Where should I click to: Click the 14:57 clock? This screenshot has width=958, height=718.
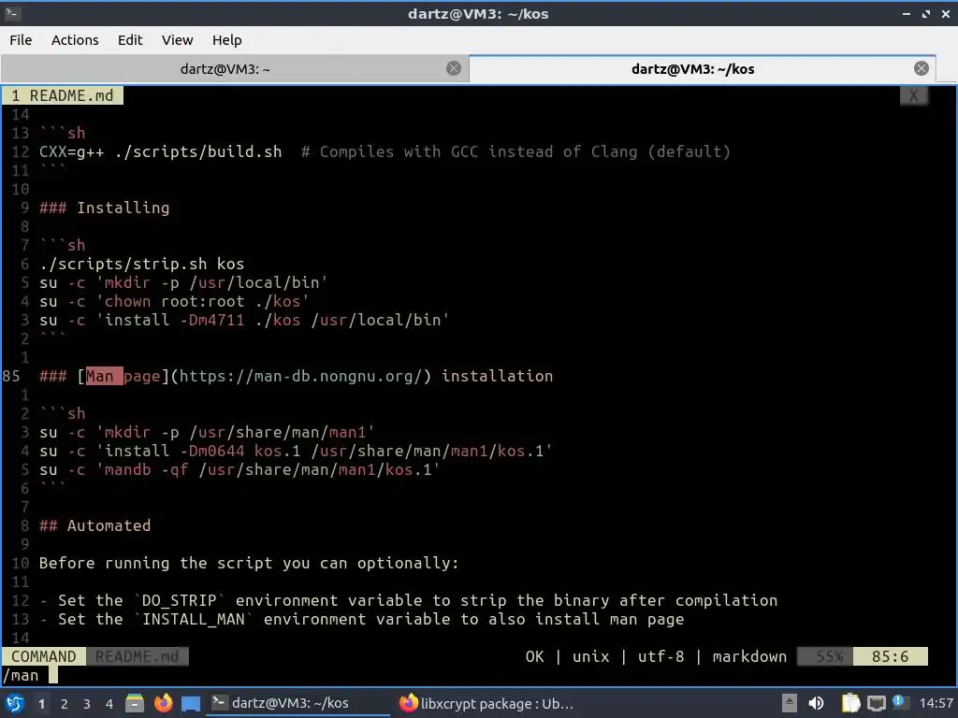[x=936, y=703]
